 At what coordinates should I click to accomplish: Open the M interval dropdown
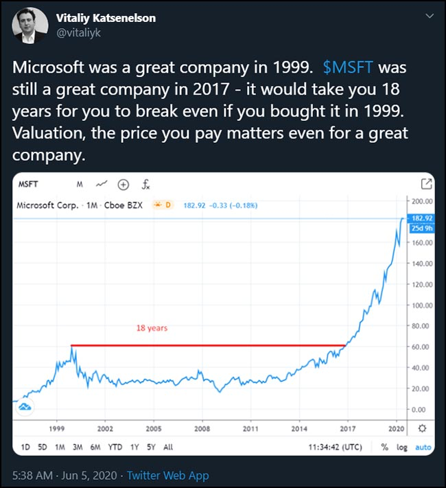(x=80, y=184)
